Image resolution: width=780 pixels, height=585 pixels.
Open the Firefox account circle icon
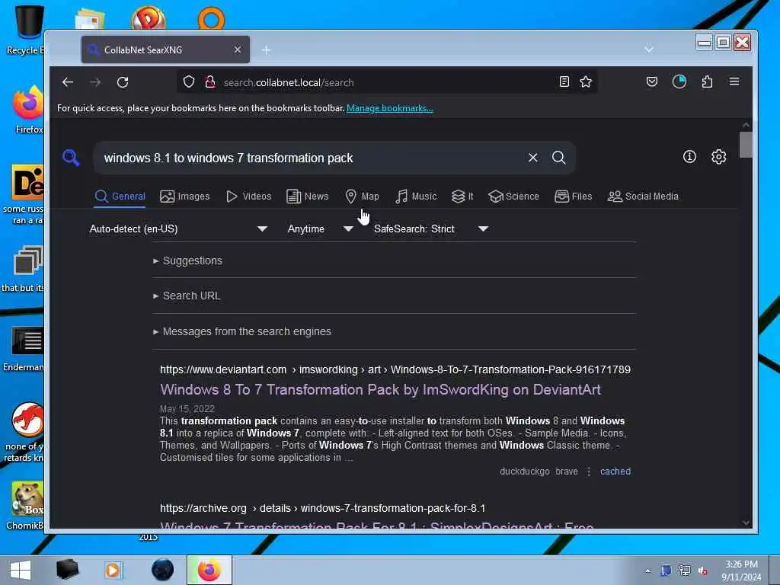point(679,82)
